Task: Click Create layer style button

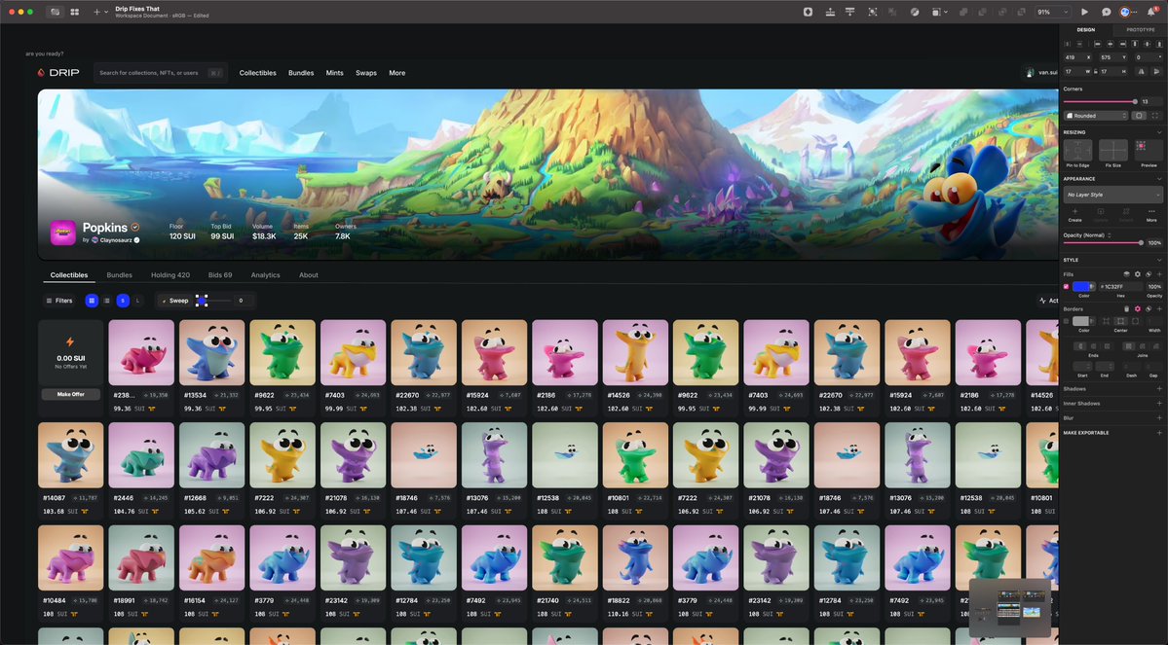Action: pyautogui.click(x=1074, y=215)
